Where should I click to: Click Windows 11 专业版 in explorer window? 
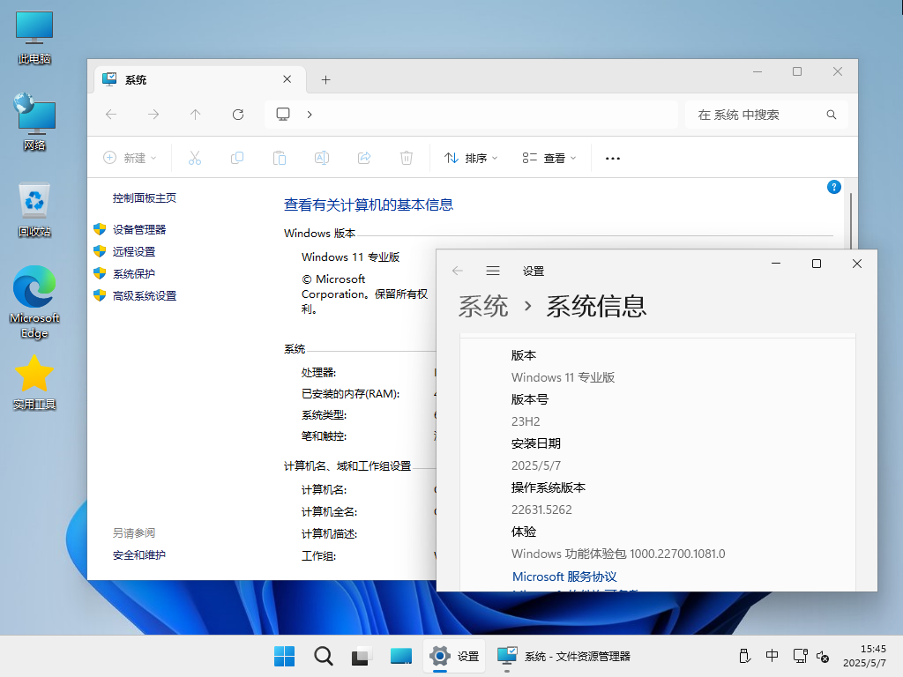[x=351, y=257]
